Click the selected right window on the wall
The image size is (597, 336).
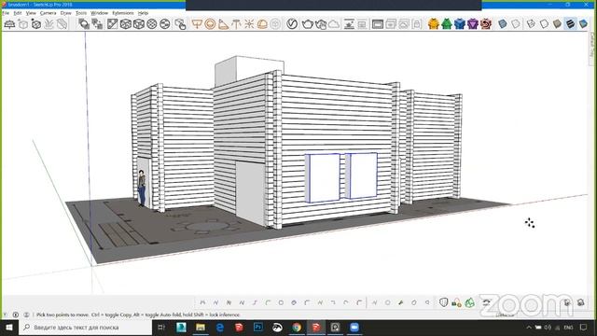[361, 175]
